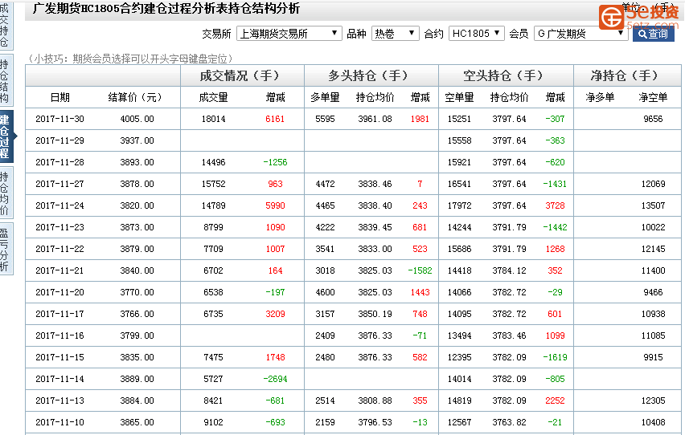Click settlement price 3770.00
The image size is (685, 435).
pos(137,292)
